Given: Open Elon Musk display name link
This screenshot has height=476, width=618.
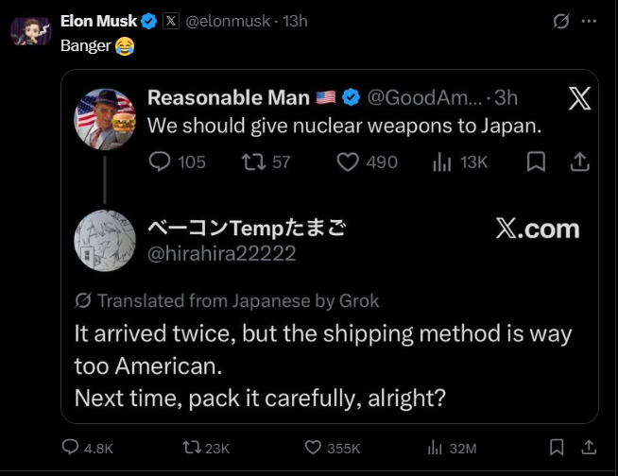Looking at the screenshot, I should point(98,21).
